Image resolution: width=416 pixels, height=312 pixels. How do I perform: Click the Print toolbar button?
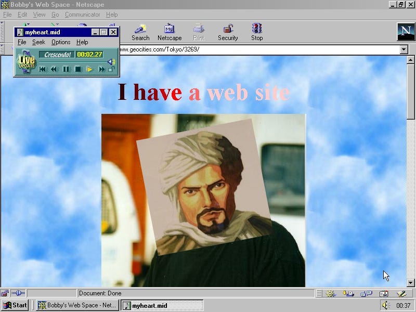[x=199, y=32]
